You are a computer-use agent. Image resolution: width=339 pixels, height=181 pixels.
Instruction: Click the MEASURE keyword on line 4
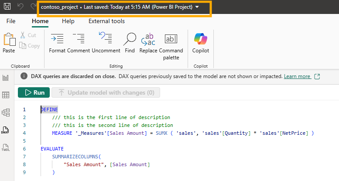click(62, 133)
